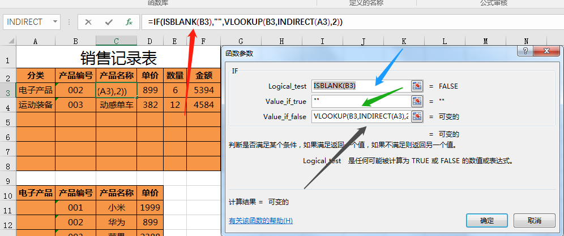The image size is (564, 236).
Task: Click cell C11 containing 小米
Action: point(116,208)
